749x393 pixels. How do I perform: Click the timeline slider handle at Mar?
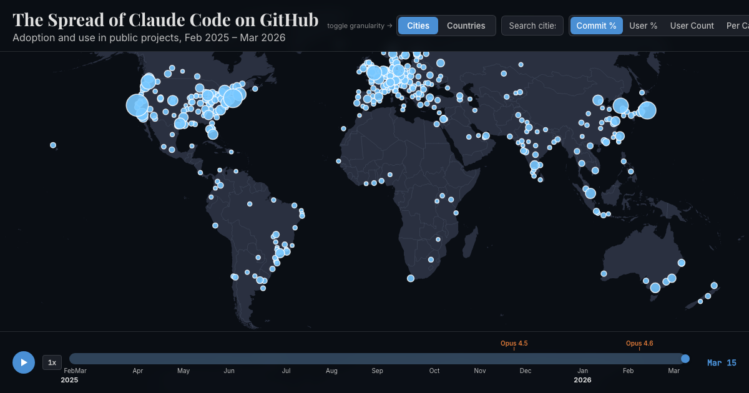coord(685,359)
